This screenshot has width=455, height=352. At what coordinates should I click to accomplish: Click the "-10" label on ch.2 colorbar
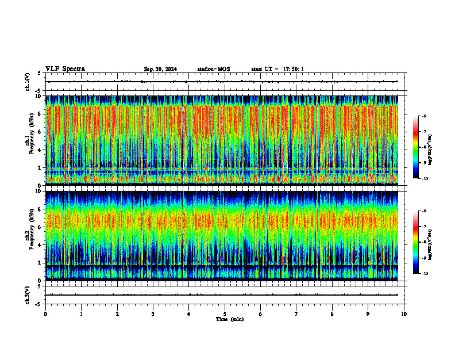click(x=425, y=274)
